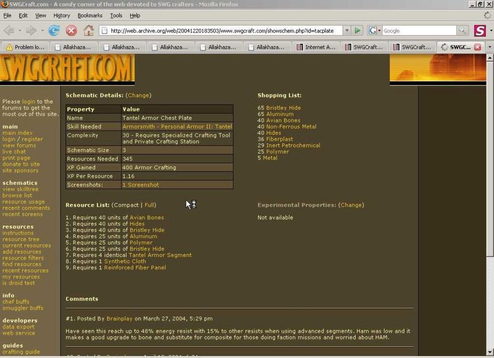Close the active SWGCraft tab

pos(476,46)
